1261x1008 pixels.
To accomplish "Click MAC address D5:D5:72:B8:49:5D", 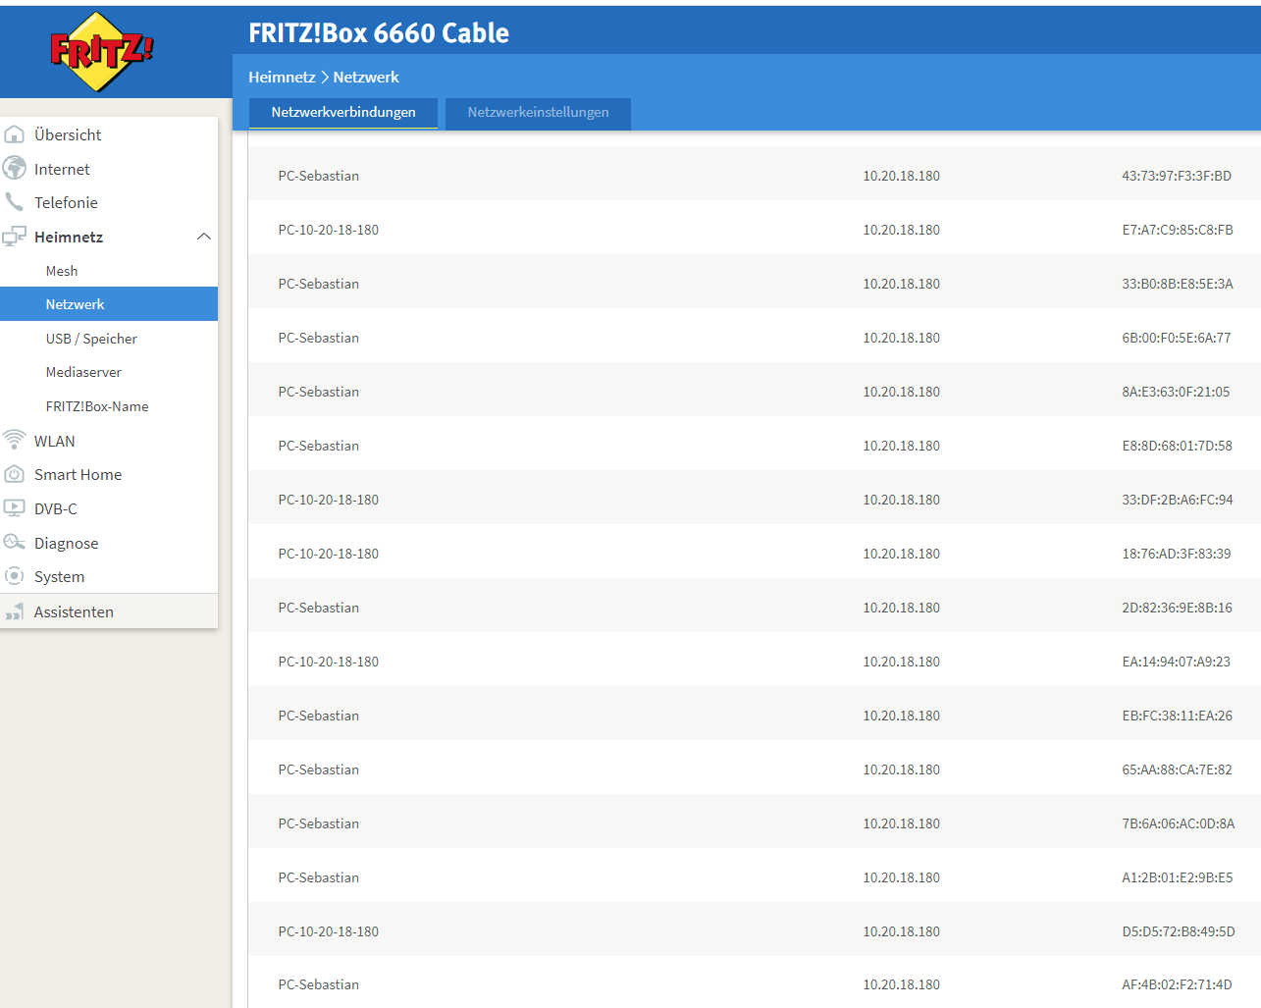I will coord(1179,931).
